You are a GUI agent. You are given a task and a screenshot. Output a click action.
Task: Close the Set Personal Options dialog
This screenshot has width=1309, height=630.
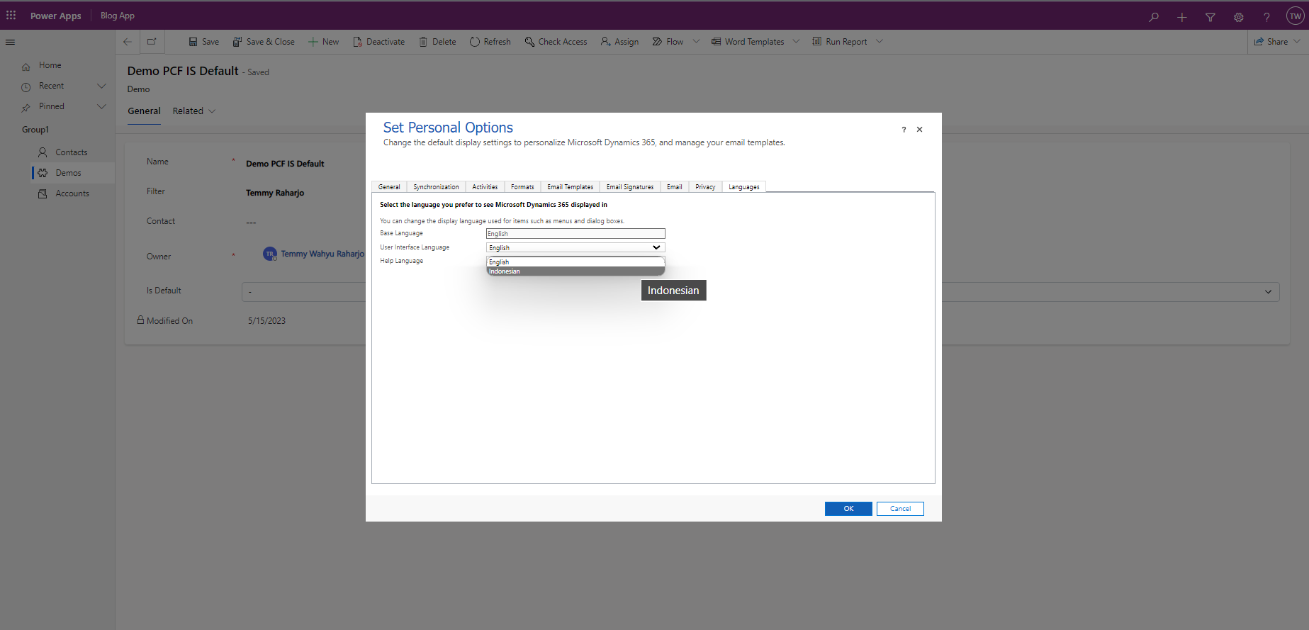tap(919, 130)
